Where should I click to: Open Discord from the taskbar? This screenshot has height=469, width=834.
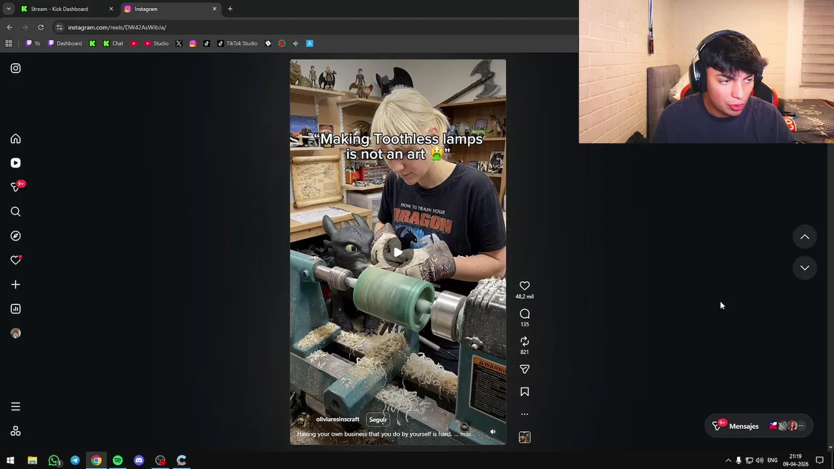[x=139, y=461]
